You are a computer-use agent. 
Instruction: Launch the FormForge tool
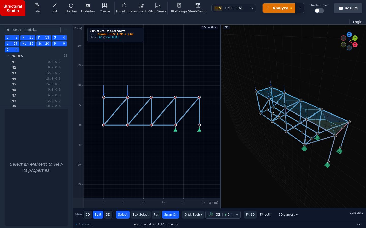124,8
